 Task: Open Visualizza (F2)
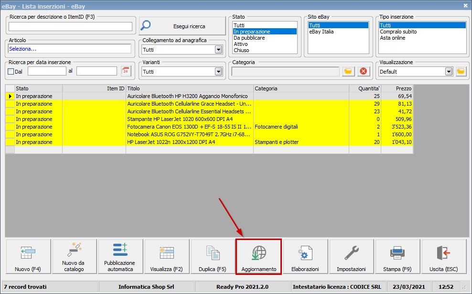pos(167,257)
